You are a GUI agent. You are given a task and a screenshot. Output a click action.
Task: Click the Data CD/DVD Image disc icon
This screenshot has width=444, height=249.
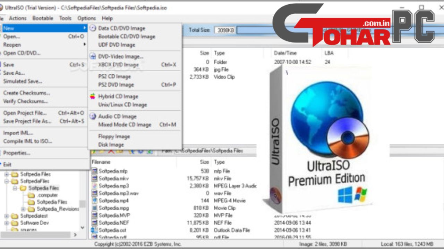93,28
